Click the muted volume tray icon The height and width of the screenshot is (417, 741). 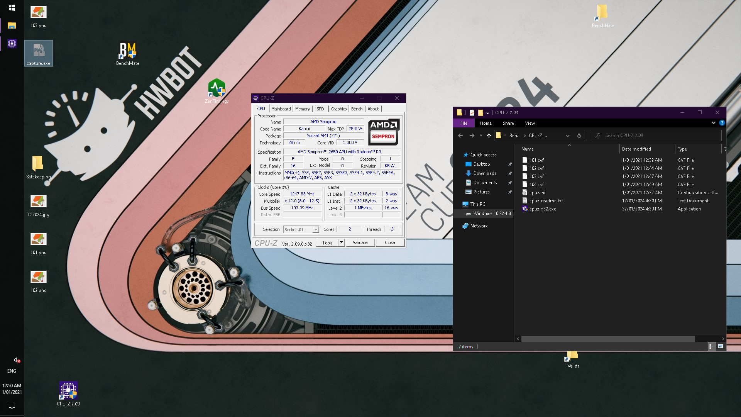(17, 360)
